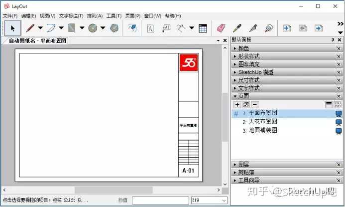
Task: Select the Text tool
Action: click(x=150, y=28)
